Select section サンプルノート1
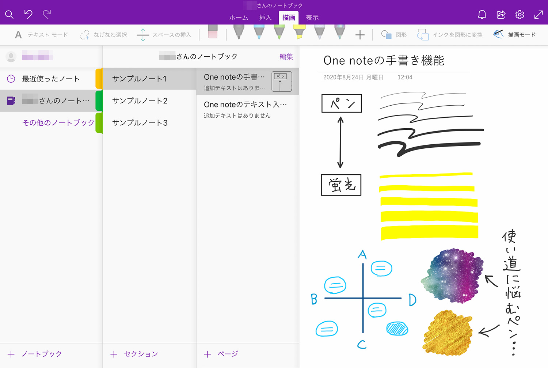This screenshot has height=368, width=548. [149, 79]
